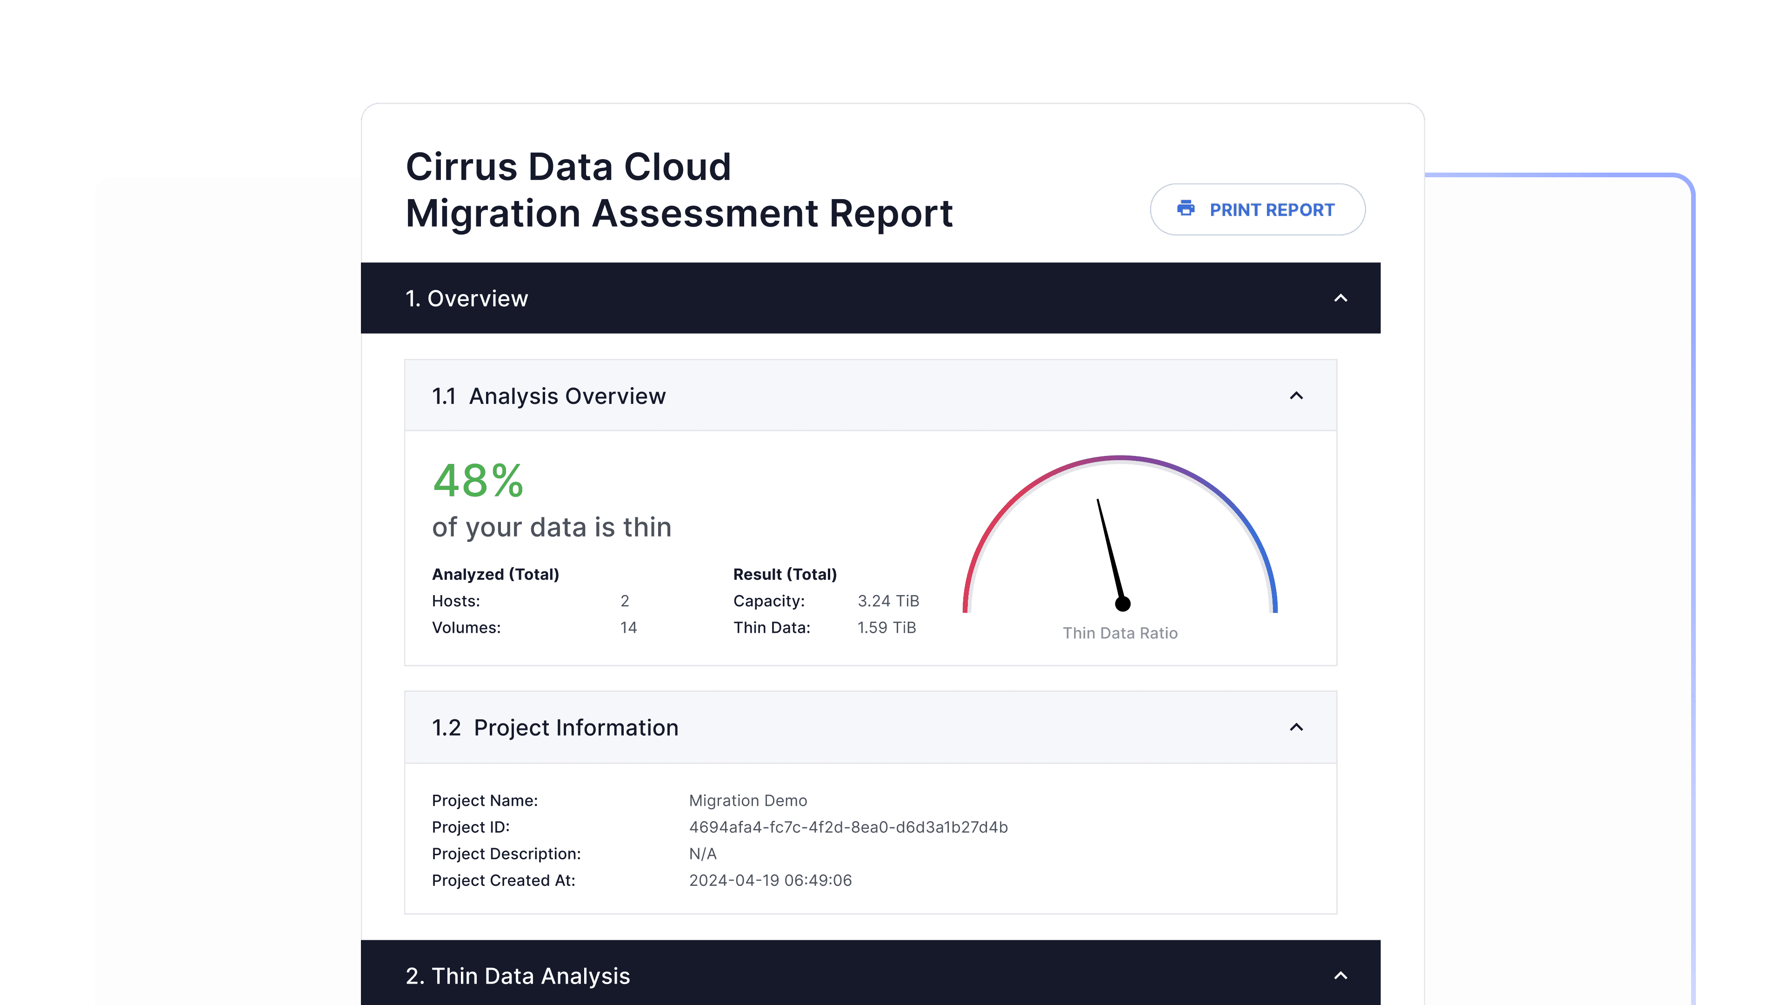Click the Project ID: label

coord(471,827)
